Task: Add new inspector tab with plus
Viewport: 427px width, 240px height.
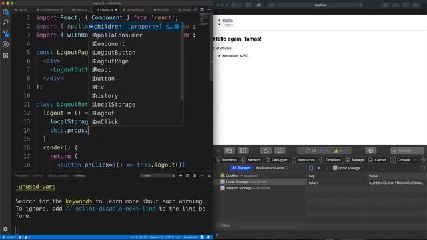Action: tap(416, 160)
